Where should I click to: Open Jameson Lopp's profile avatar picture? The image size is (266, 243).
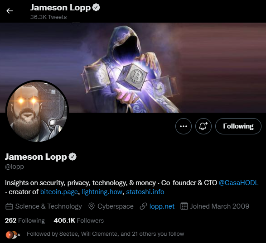(37, 111)
